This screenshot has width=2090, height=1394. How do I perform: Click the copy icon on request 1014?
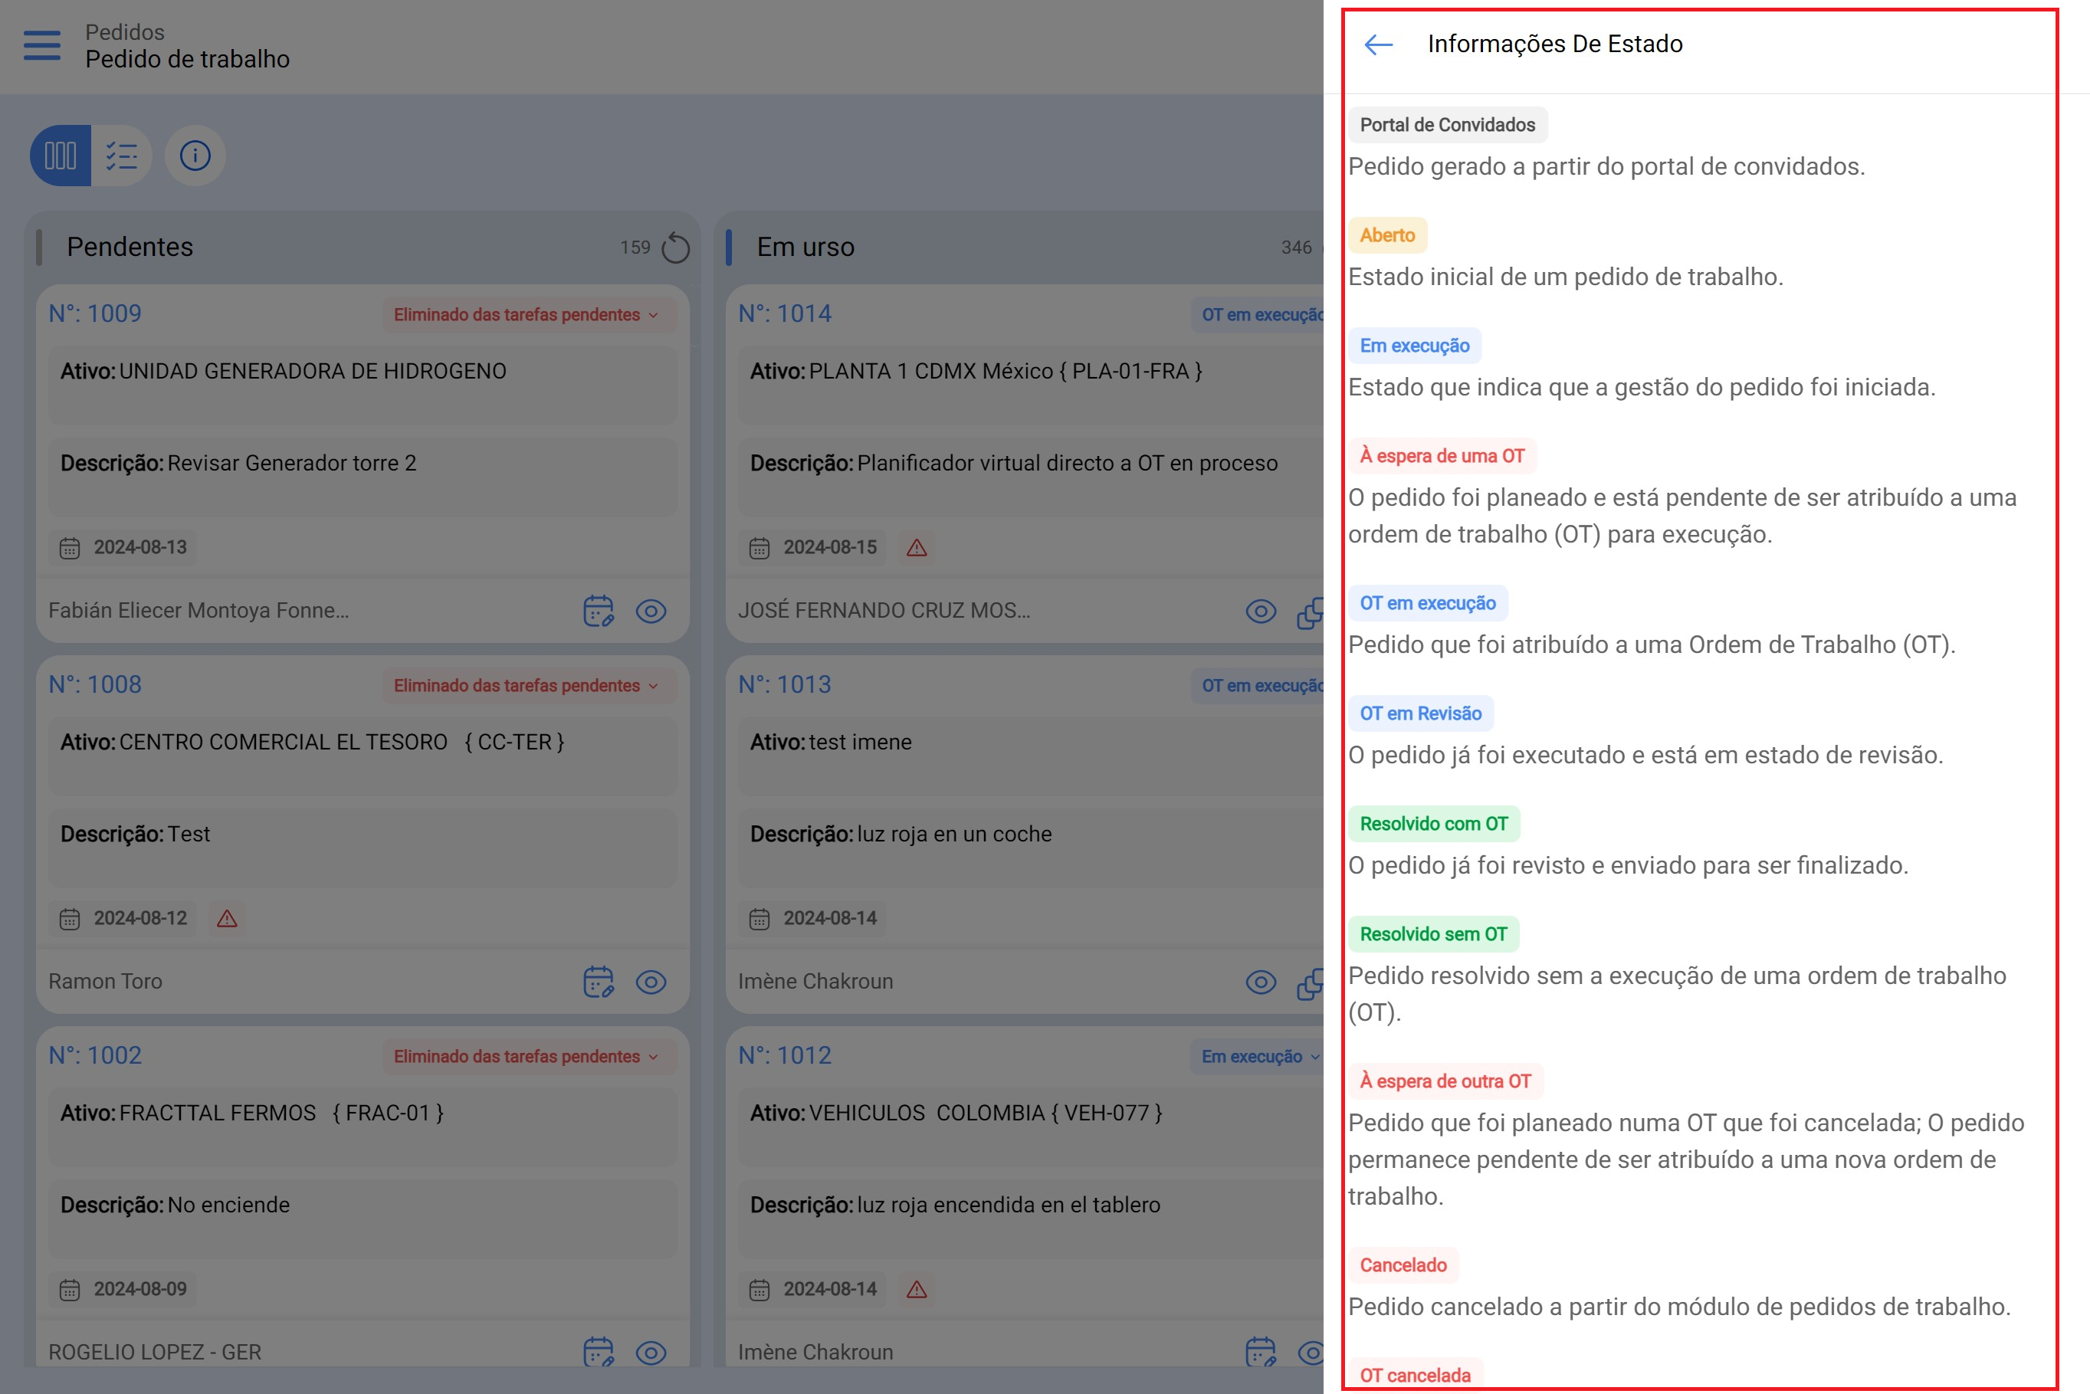coord(1311,612)
